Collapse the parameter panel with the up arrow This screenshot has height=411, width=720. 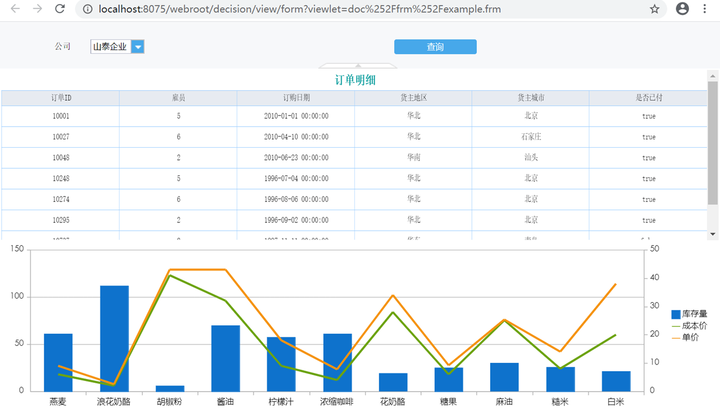[x=358, y=66]
